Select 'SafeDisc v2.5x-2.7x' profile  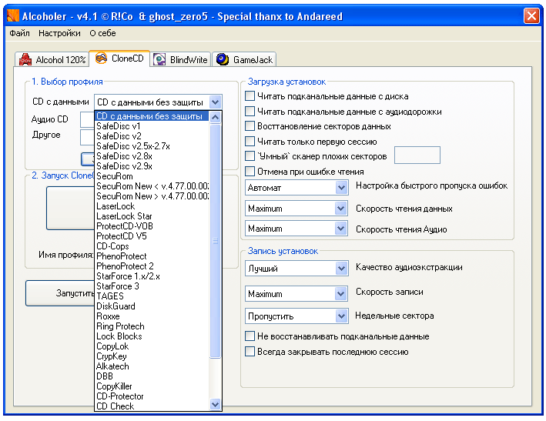click(x=152, y=146)
